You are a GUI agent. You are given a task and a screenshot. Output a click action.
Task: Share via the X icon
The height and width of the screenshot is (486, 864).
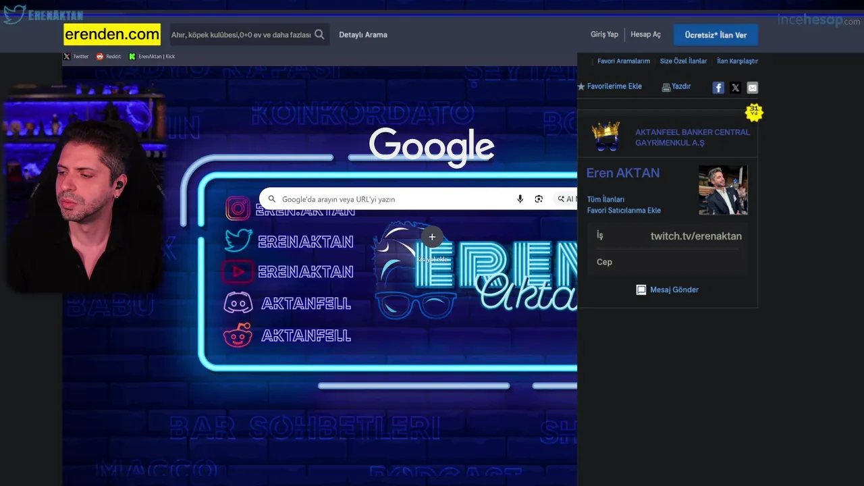tap(735, 88)
